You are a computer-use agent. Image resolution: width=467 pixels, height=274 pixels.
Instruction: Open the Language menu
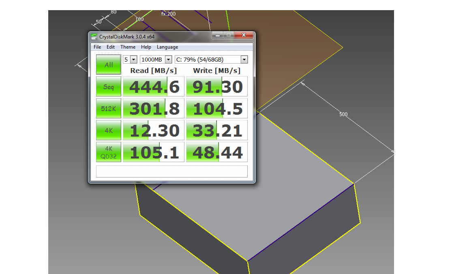coord(167,47)
